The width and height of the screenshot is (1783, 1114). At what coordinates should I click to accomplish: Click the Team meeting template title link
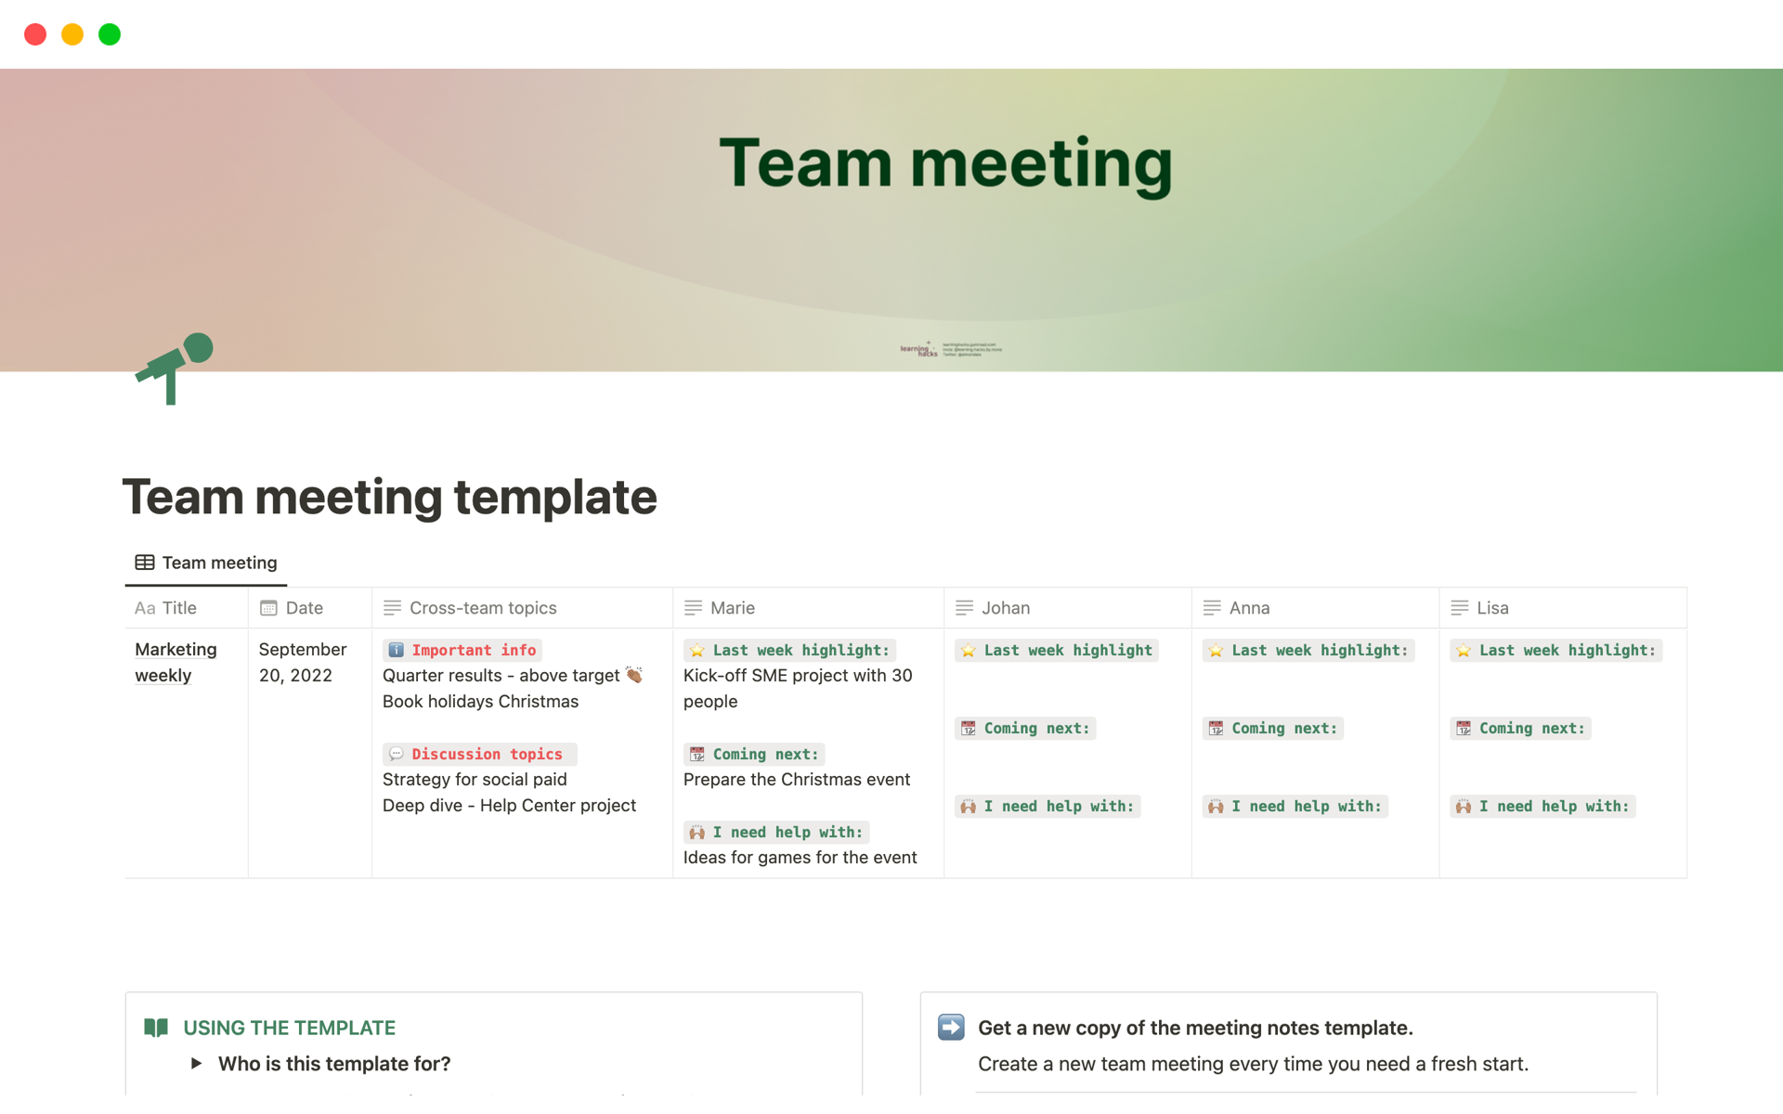coord(390,496)
